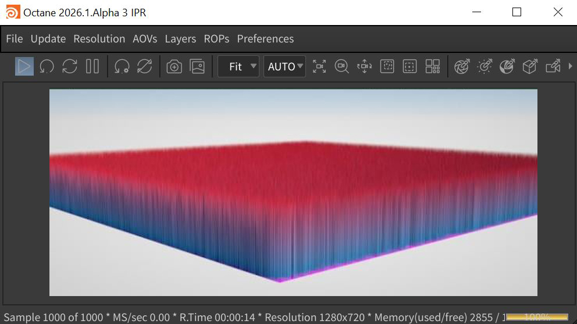
Task: Click the two-arrow refresh scene icon
Action: click(x=70, y=66)
